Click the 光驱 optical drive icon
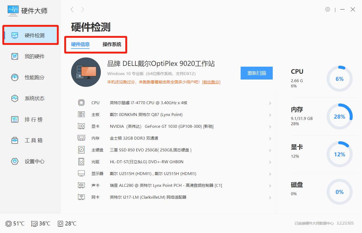The image size is (362, 233). click(x=81, y=162)
